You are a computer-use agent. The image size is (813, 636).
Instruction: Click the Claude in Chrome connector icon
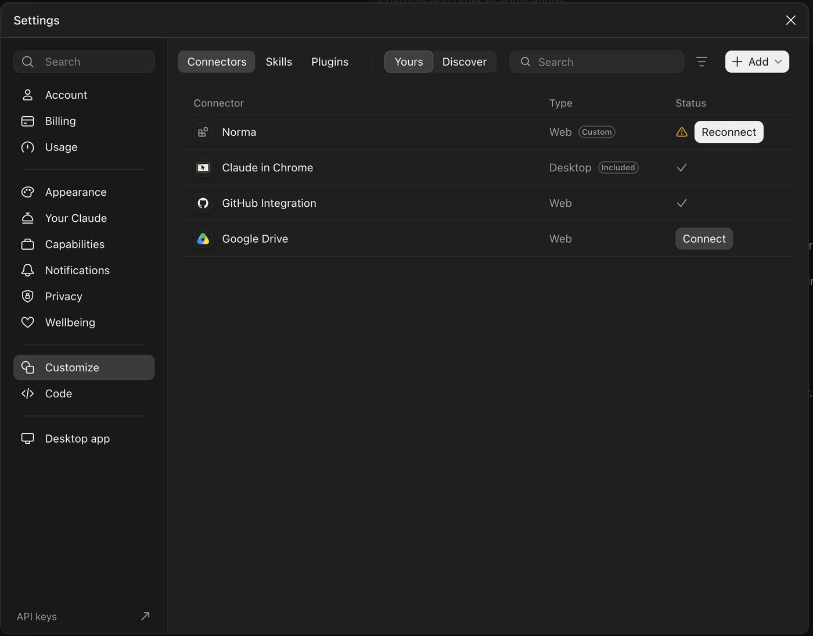[203, 168]
